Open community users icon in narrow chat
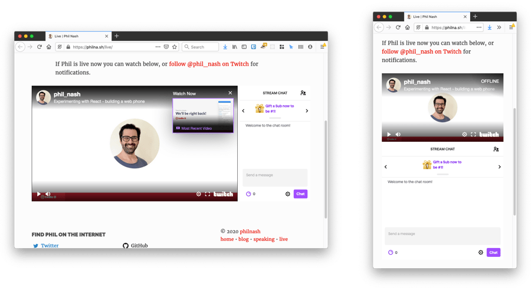Viewport: 531px width, 290px height. 496,149
